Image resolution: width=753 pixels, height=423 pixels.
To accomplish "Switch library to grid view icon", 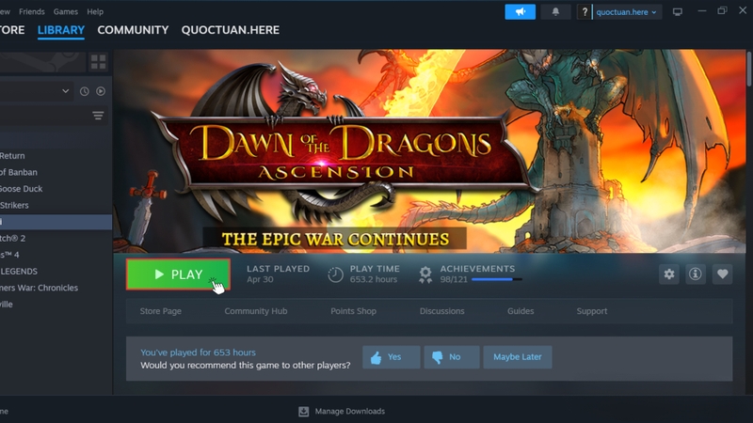I will coord(99,62).
